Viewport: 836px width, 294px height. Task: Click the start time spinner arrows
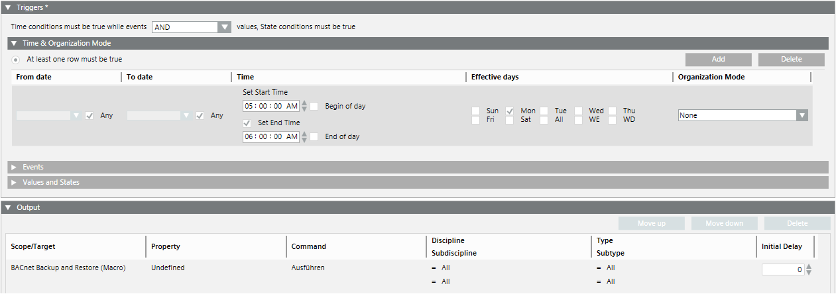(304, 106)
